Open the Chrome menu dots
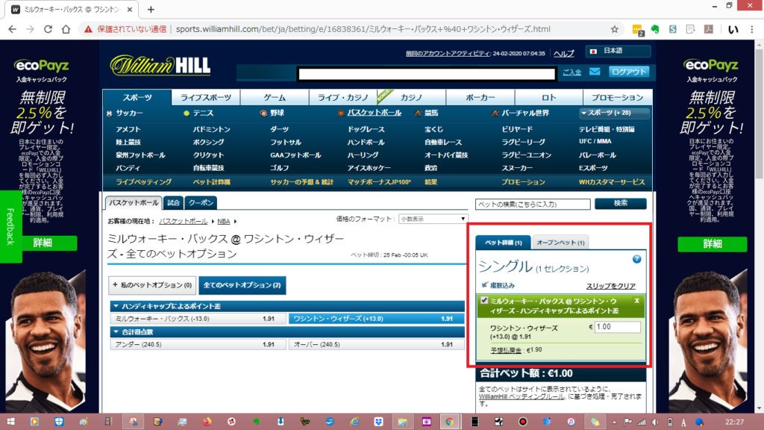764x430 pixels. [752, 29]
